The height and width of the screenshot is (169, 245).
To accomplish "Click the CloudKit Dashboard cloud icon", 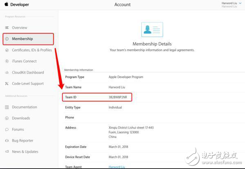I will tap(7, 73).
